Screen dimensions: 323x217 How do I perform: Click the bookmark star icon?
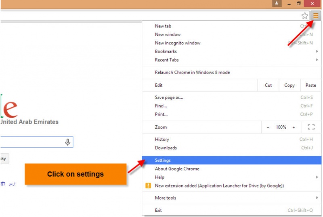(x=305, y=16)
